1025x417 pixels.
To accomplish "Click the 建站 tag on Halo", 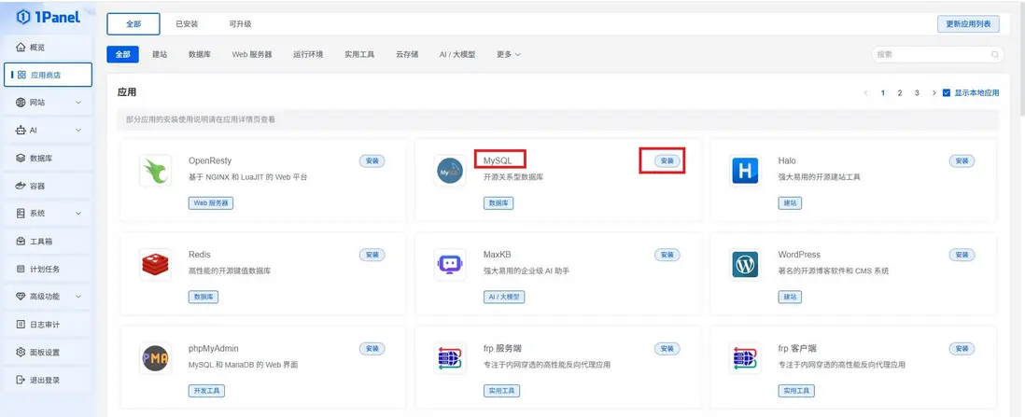I will [790, 202].
